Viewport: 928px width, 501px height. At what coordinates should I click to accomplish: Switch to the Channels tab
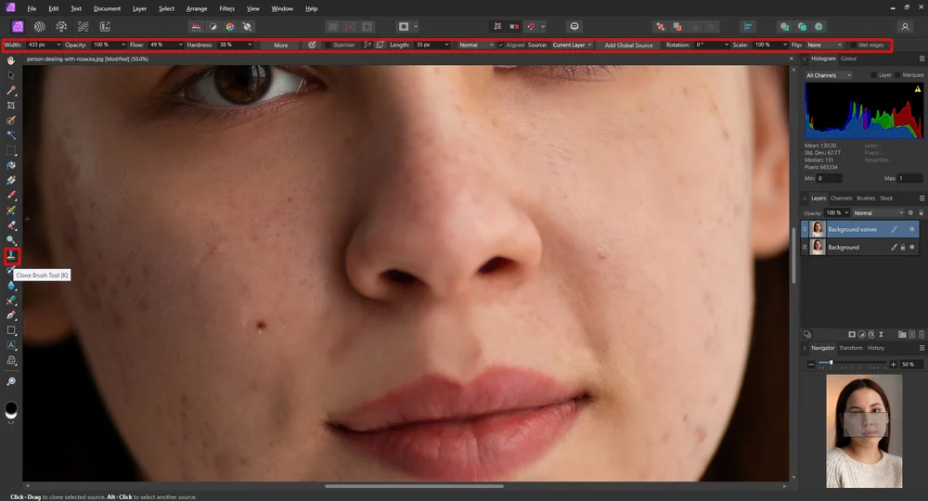click(841, 199)
